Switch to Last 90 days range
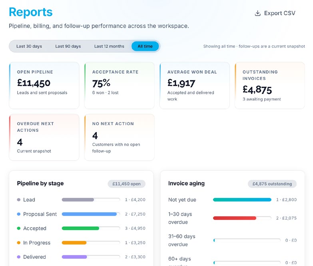The image size is (313, 266). [x=68, y=46]
